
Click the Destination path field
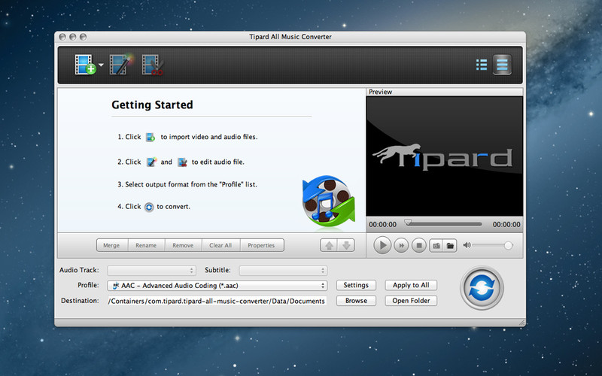tap(217, 301)
